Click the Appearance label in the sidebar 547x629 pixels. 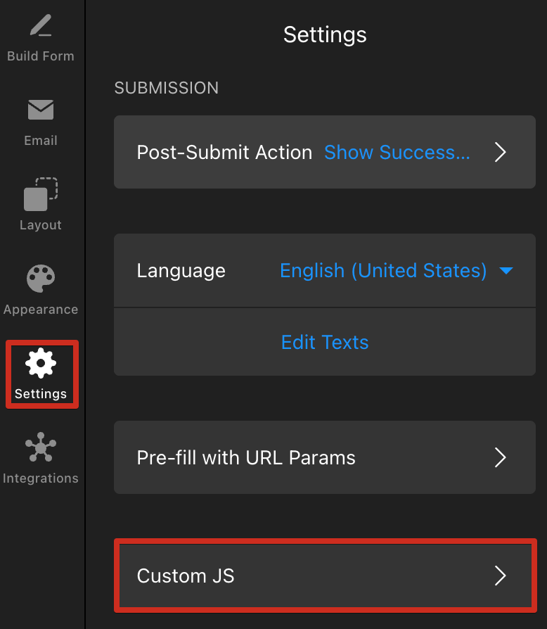41,310
